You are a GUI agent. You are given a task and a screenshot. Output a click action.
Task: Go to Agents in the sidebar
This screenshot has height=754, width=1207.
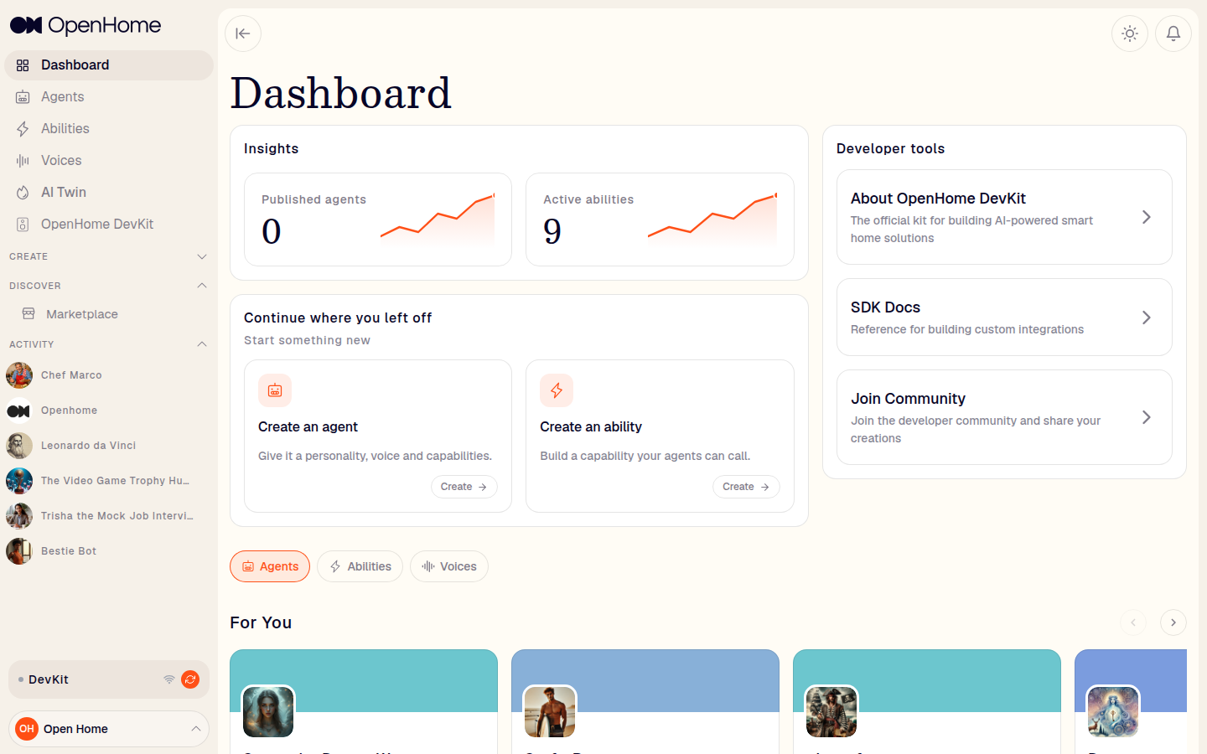pyautogui.click(x=109, y=97)
